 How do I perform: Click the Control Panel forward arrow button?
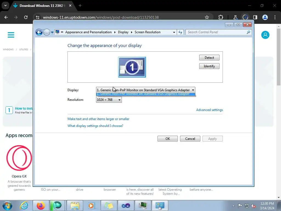47,32
